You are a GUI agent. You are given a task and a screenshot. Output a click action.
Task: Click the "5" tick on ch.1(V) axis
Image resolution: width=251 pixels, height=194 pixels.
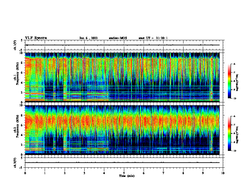[x=22, y=40]
